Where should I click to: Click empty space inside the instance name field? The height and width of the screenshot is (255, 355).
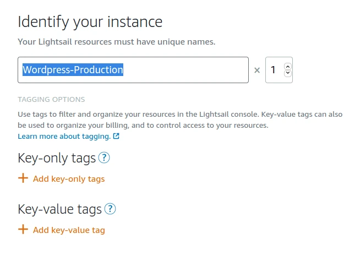187,70
